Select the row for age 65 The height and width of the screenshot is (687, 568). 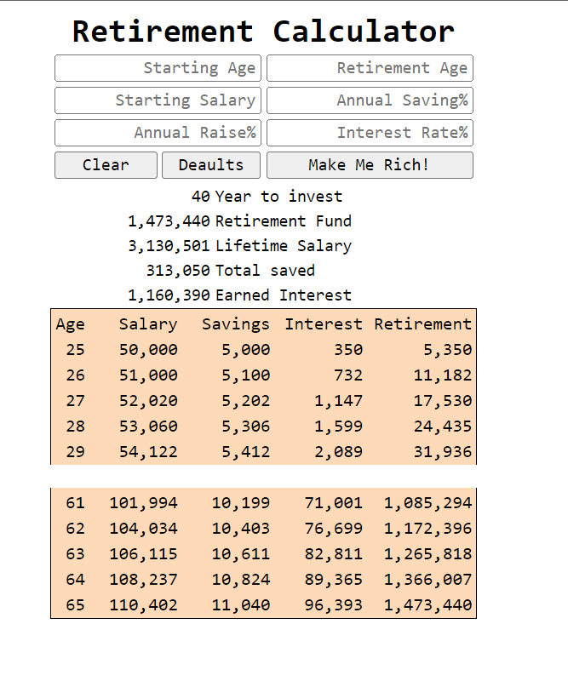click(x=264, y=604)
